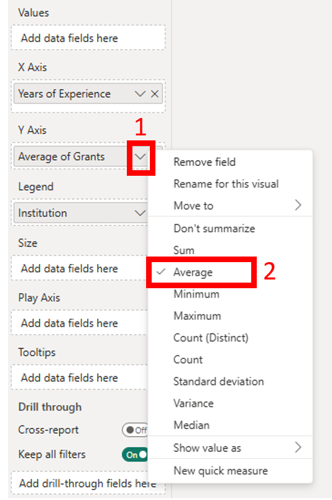Image resolution: width=332 pixels, height=500 pixels.
Task: Open Years of Experience field dropdown arrow
Action: pos(140,94)
